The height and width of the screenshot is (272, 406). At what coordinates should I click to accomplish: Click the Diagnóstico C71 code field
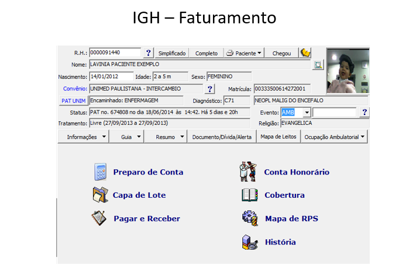237,100
